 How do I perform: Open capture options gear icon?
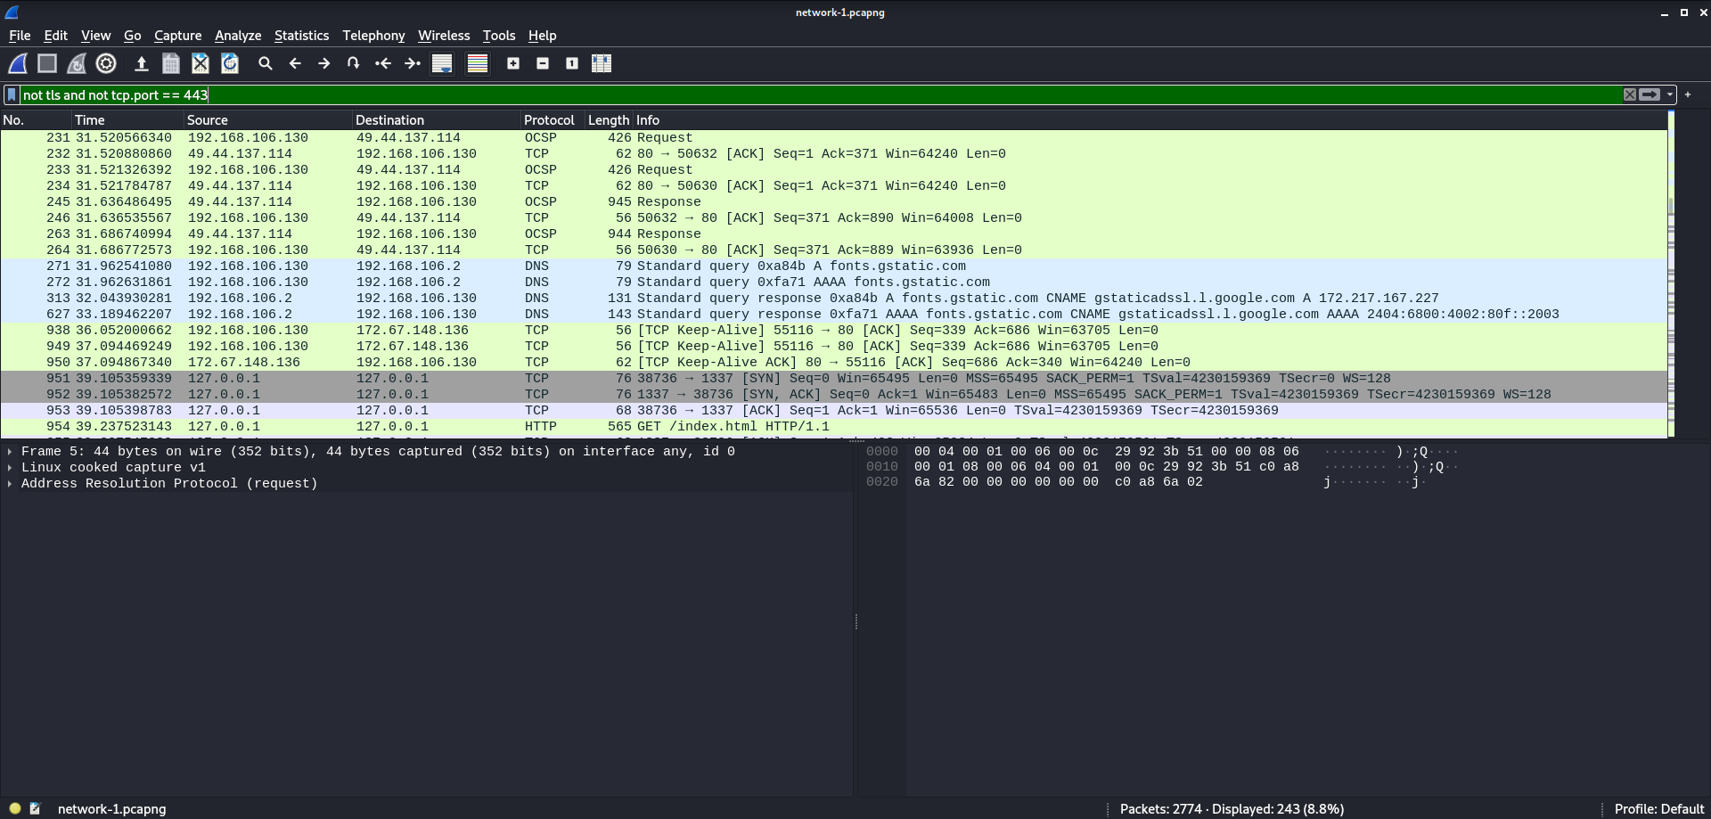coord(106,63)
